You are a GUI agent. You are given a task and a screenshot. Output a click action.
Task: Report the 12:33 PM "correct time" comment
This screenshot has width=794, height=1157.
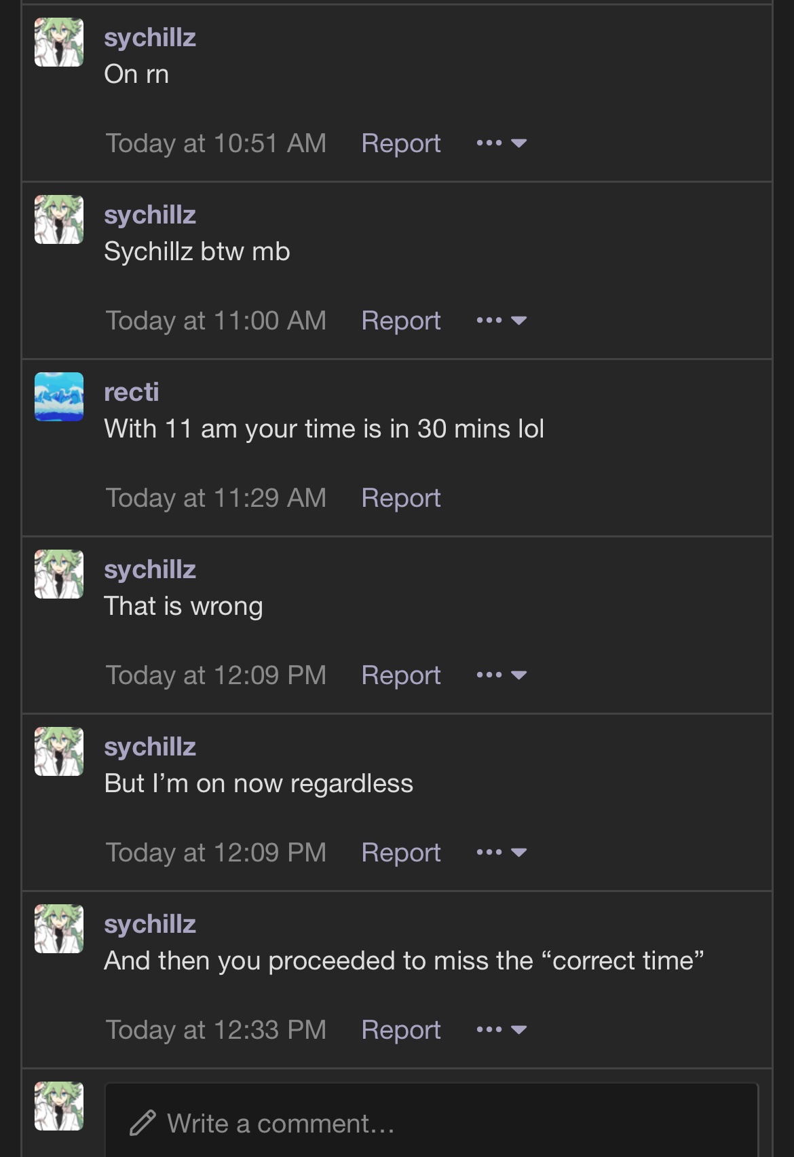click(x=401, y=1030)
